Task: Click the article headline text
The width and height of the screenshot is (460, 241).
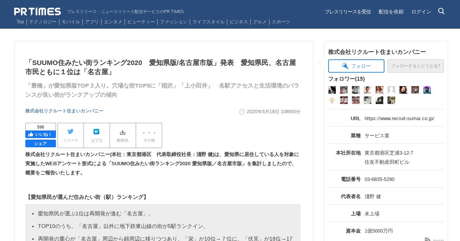Action: [161, 67]
